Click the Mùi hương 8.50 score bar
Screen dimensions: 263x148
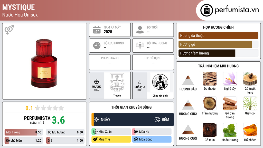pos(24,132)
